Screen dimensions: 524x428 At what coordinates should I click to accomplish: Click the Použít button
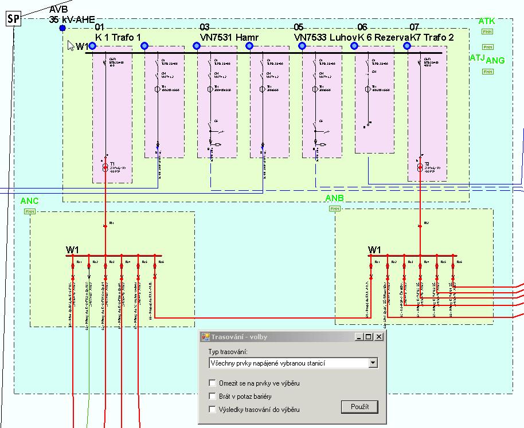tap(359, 407)
